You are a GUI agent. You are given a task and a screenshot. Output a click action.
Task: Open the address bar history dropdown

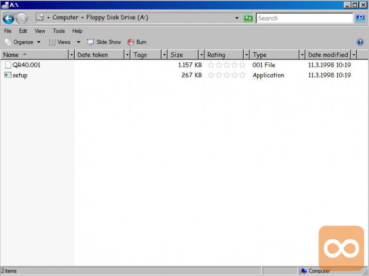pos(237,18)
